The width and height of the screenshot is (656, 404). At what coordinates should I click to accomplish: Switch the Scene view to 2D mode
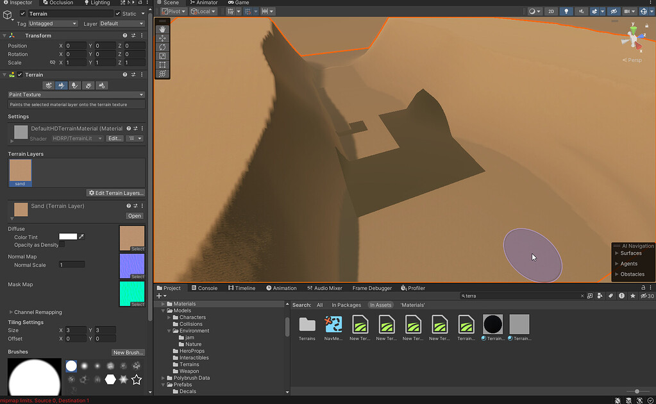point(551,11)
